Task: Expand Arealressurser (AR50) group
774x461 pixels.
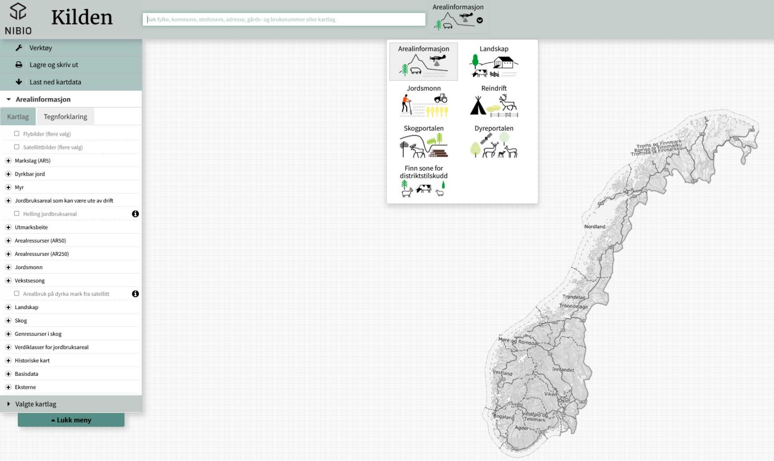Action: click(x=8, y=241)
